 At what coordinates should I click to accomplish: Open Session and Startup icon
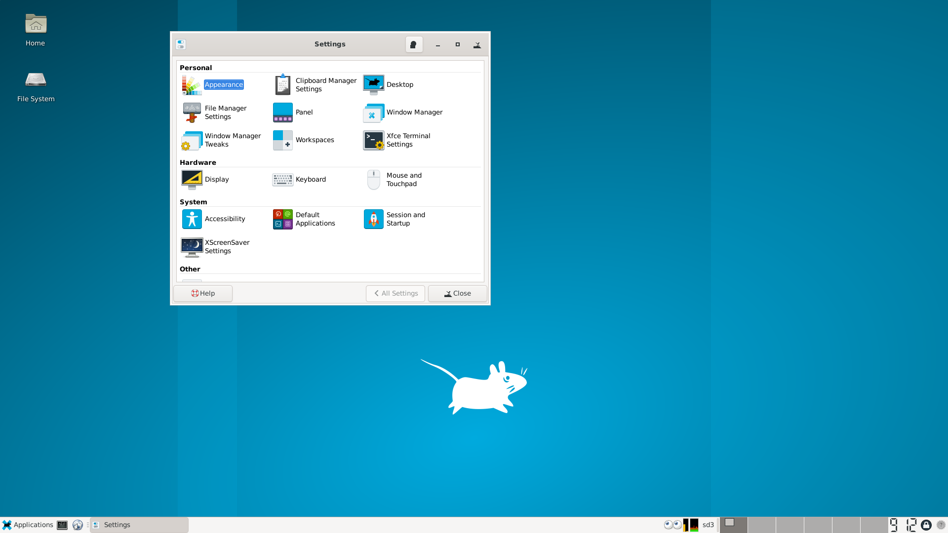click(374, 219)
